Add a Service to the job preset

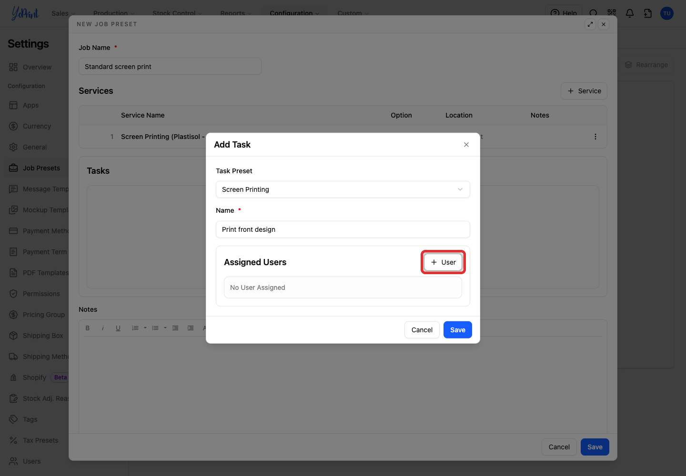[584, 91]
